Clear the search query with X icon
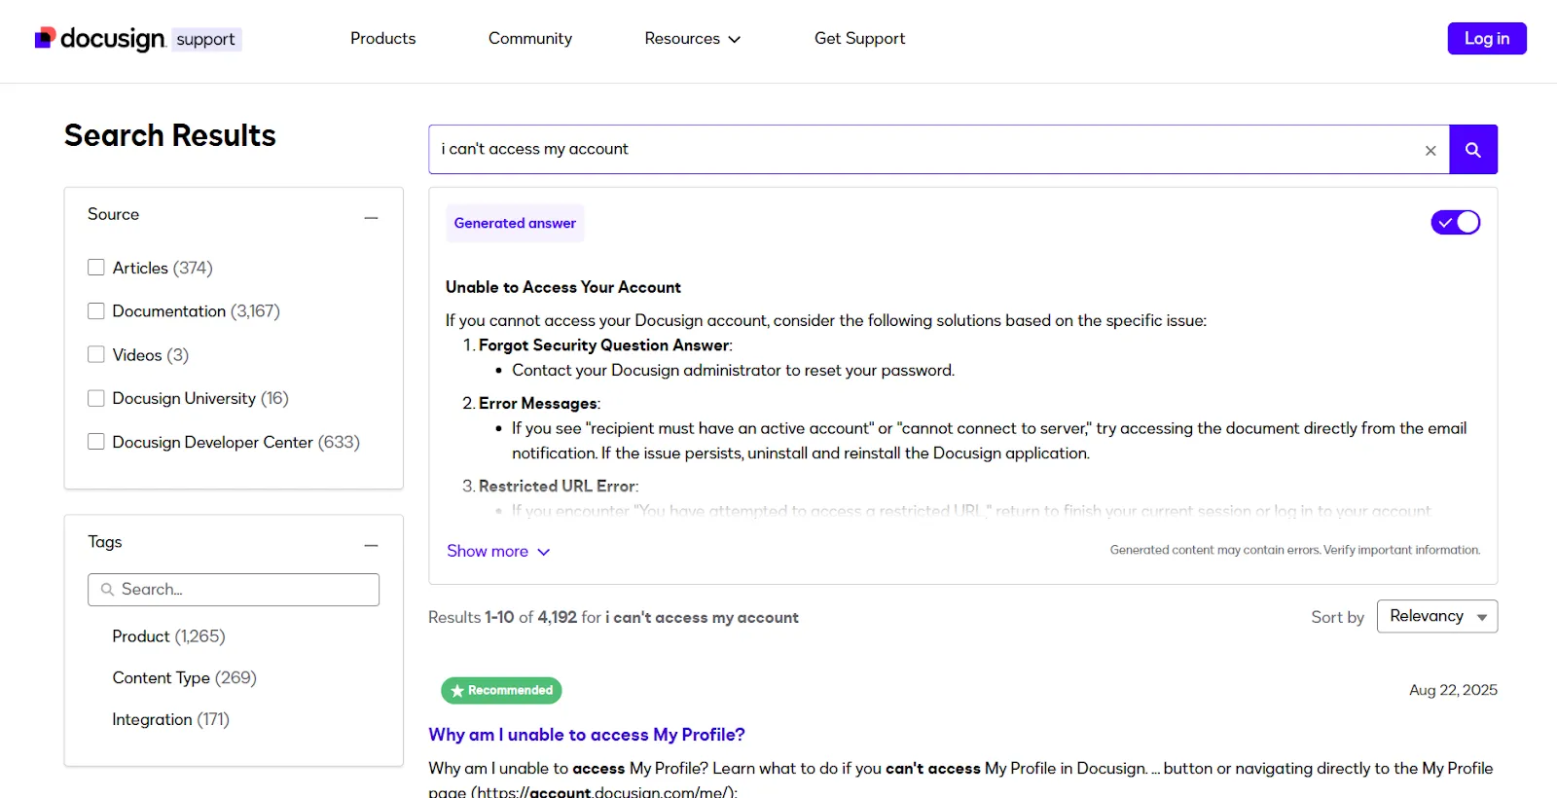1557x798 pixels. (1430, 151)
